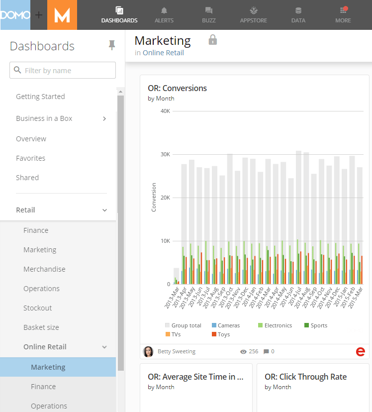This screenshot has height=412, width=372.
Task: Click the plus icon beside DOMO
Action: click(39, 15)
